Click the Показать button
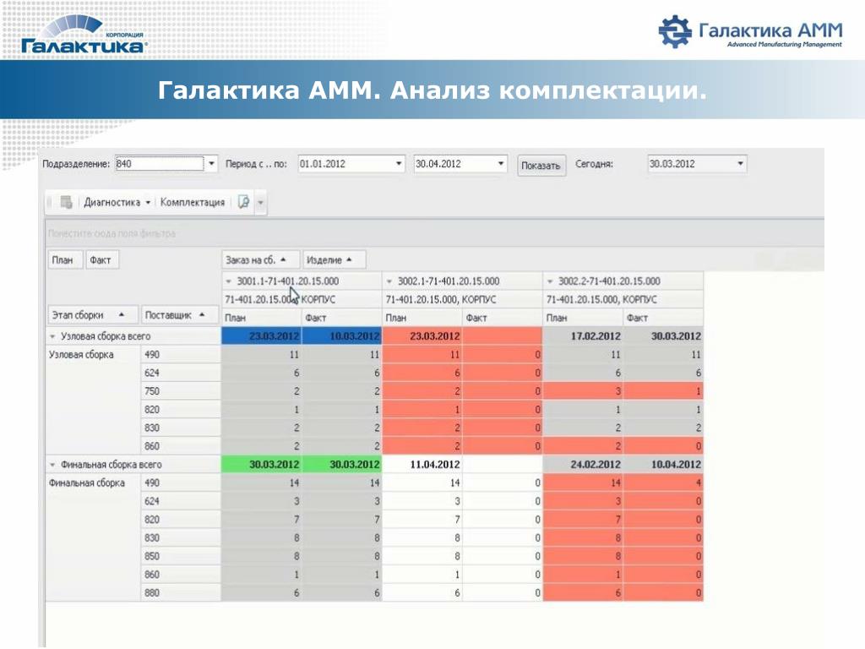The height and width of the screenshot is (649, 865). (541, 166)
